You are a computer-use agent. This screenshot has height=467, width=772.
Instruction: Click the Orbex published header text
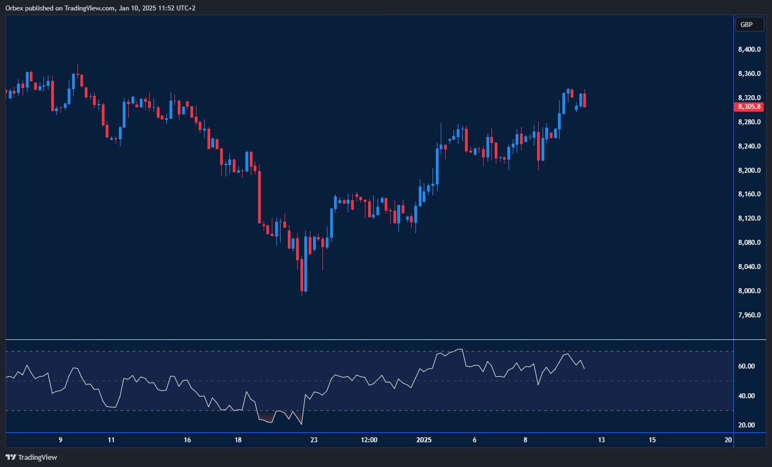click(x=100, y=8)
